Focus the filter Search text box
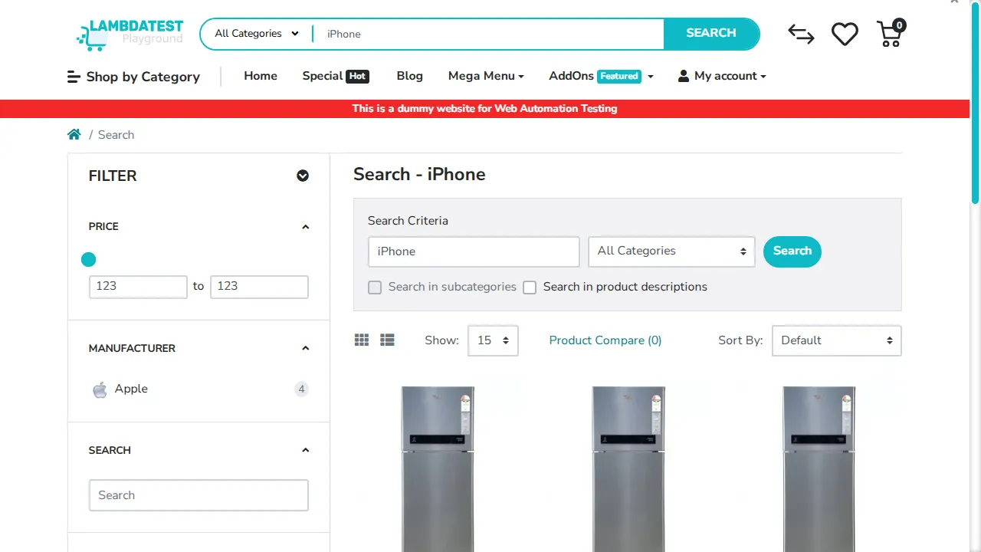This screenshot has height=552, width=981. 198,495
